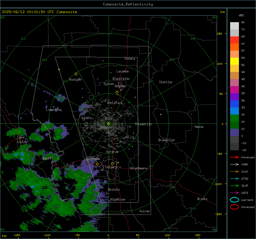Click the slate purple swatch in dBZ scale
Viewport: 256px width, 239px height.
click(x=234, y=132)
